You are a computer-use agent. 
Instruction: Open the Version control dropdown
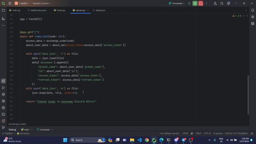[42, 3]
